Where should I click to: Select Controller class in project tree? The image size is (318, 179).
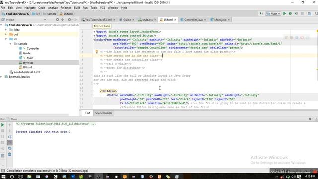33,48
